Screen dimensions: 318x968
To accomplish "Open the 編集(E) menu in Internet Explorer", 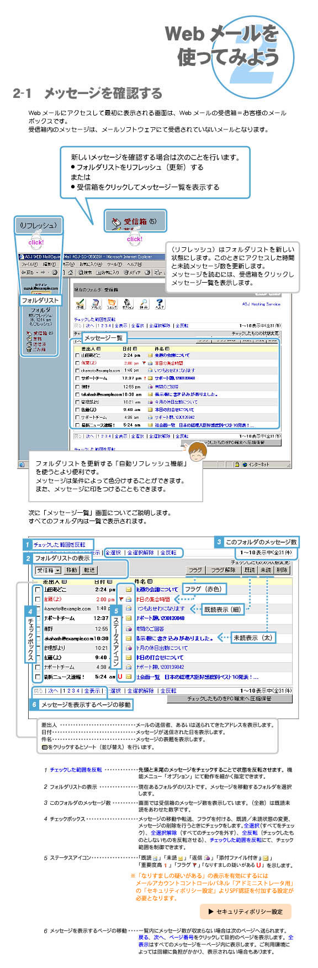I will tap(50, 264).
